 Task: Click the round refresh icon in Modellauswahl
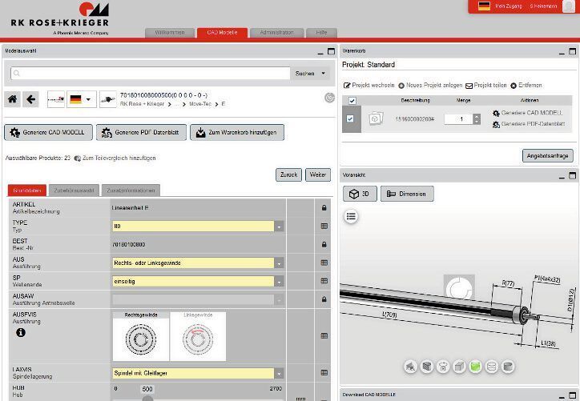(329, 98)
